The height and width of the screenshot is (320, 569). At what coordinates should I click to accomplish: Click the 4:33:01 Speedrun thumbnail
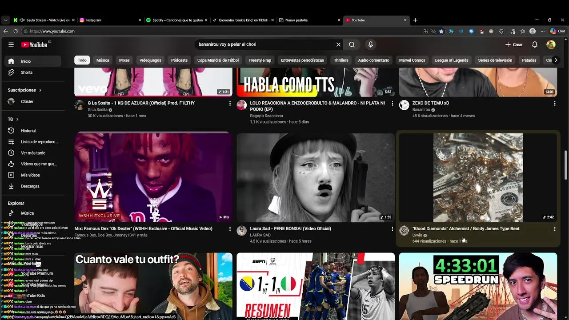click(478, 286)
